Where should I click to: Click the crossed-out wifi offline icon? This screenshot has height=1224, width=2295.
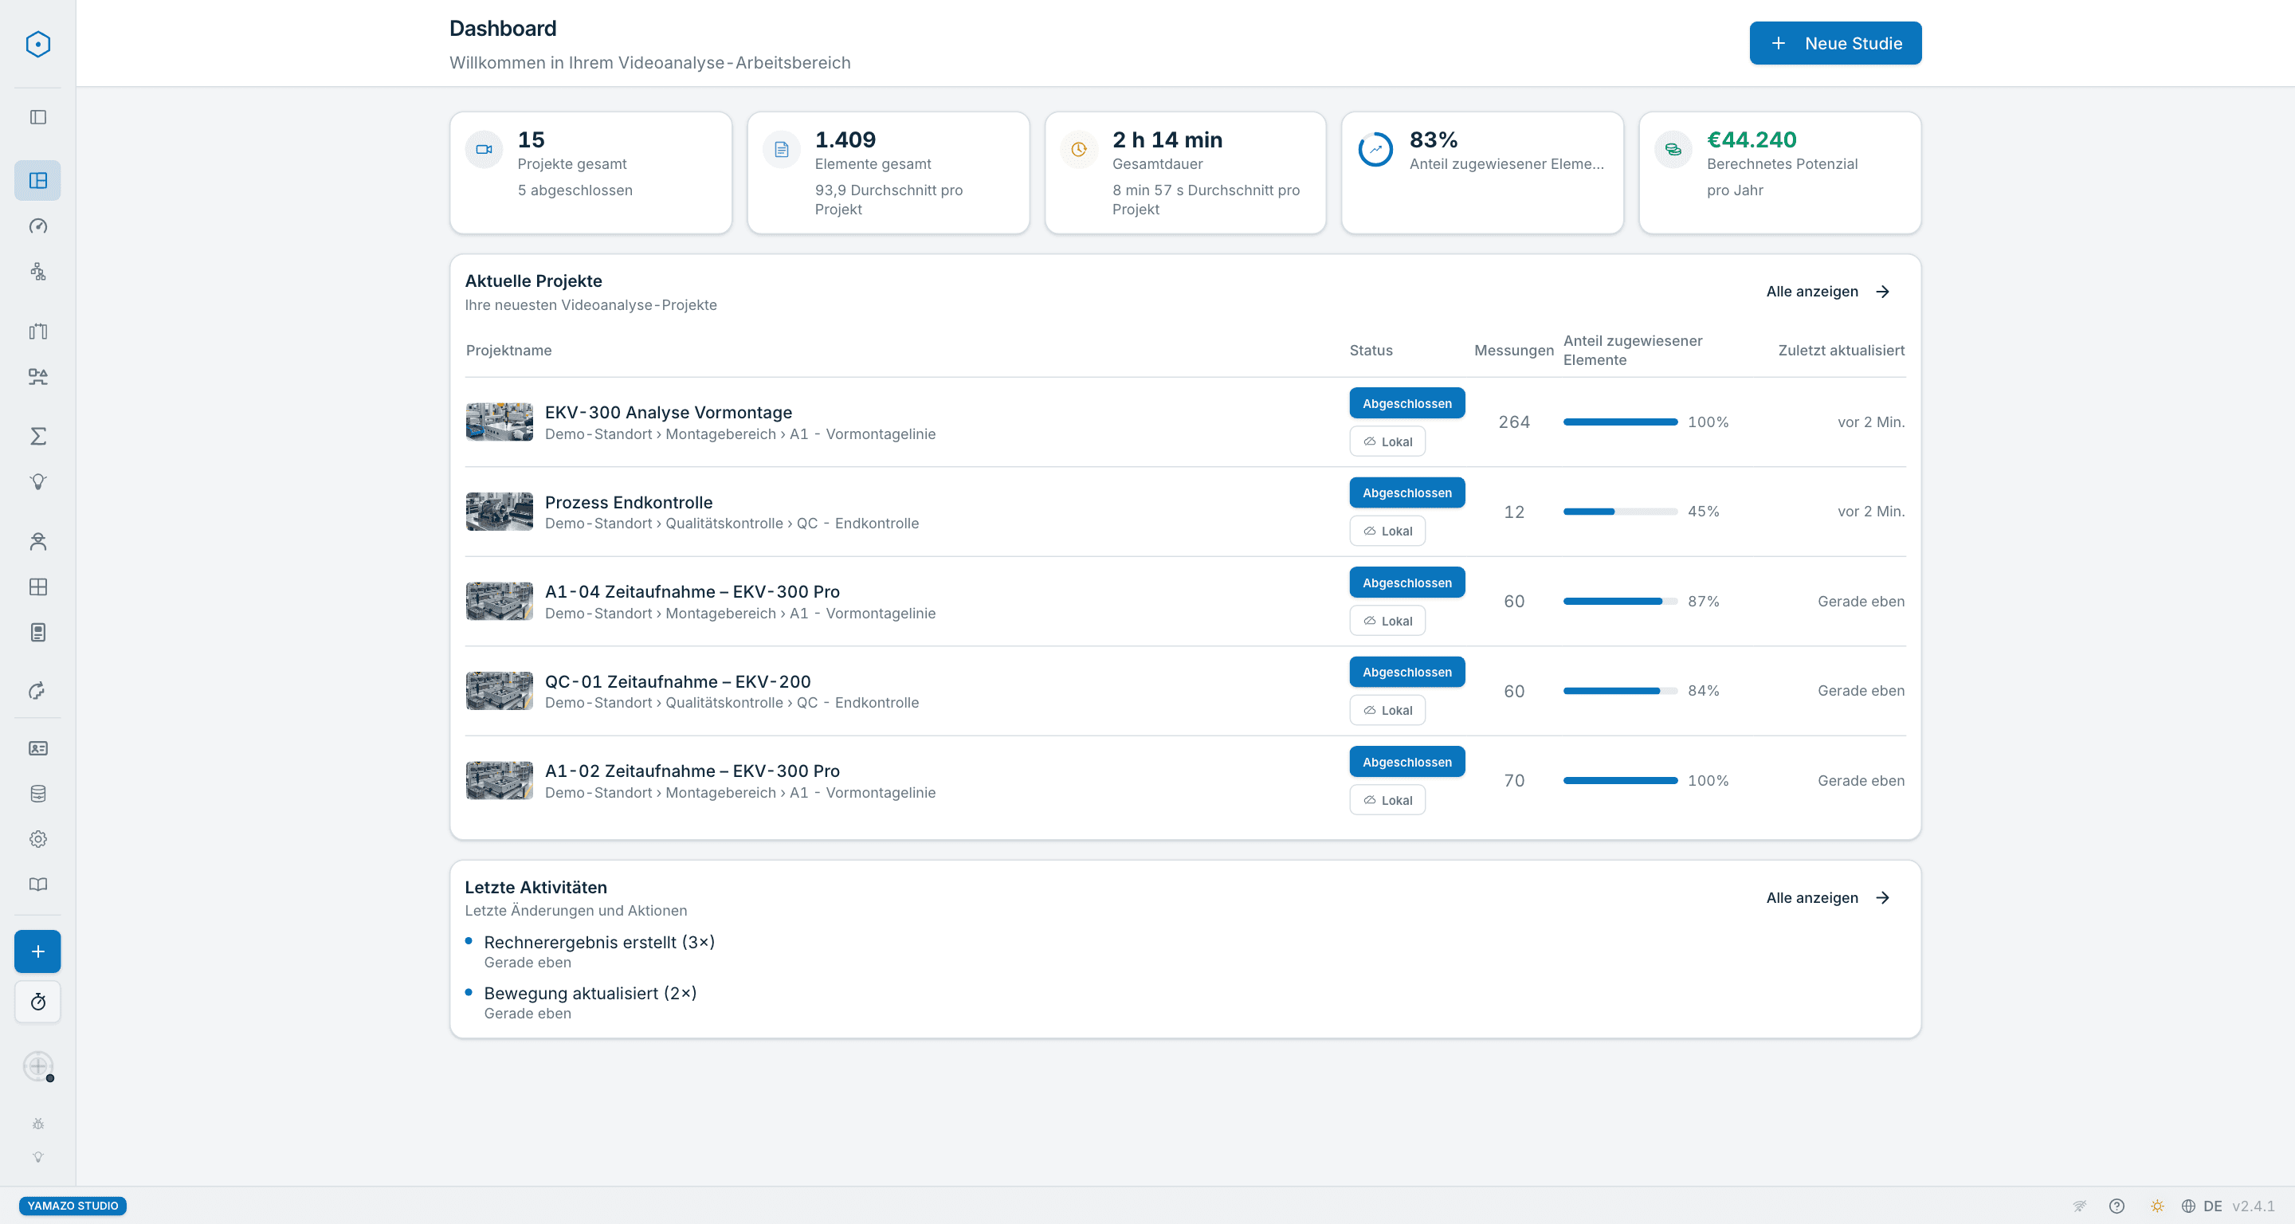[2079, 1206]
